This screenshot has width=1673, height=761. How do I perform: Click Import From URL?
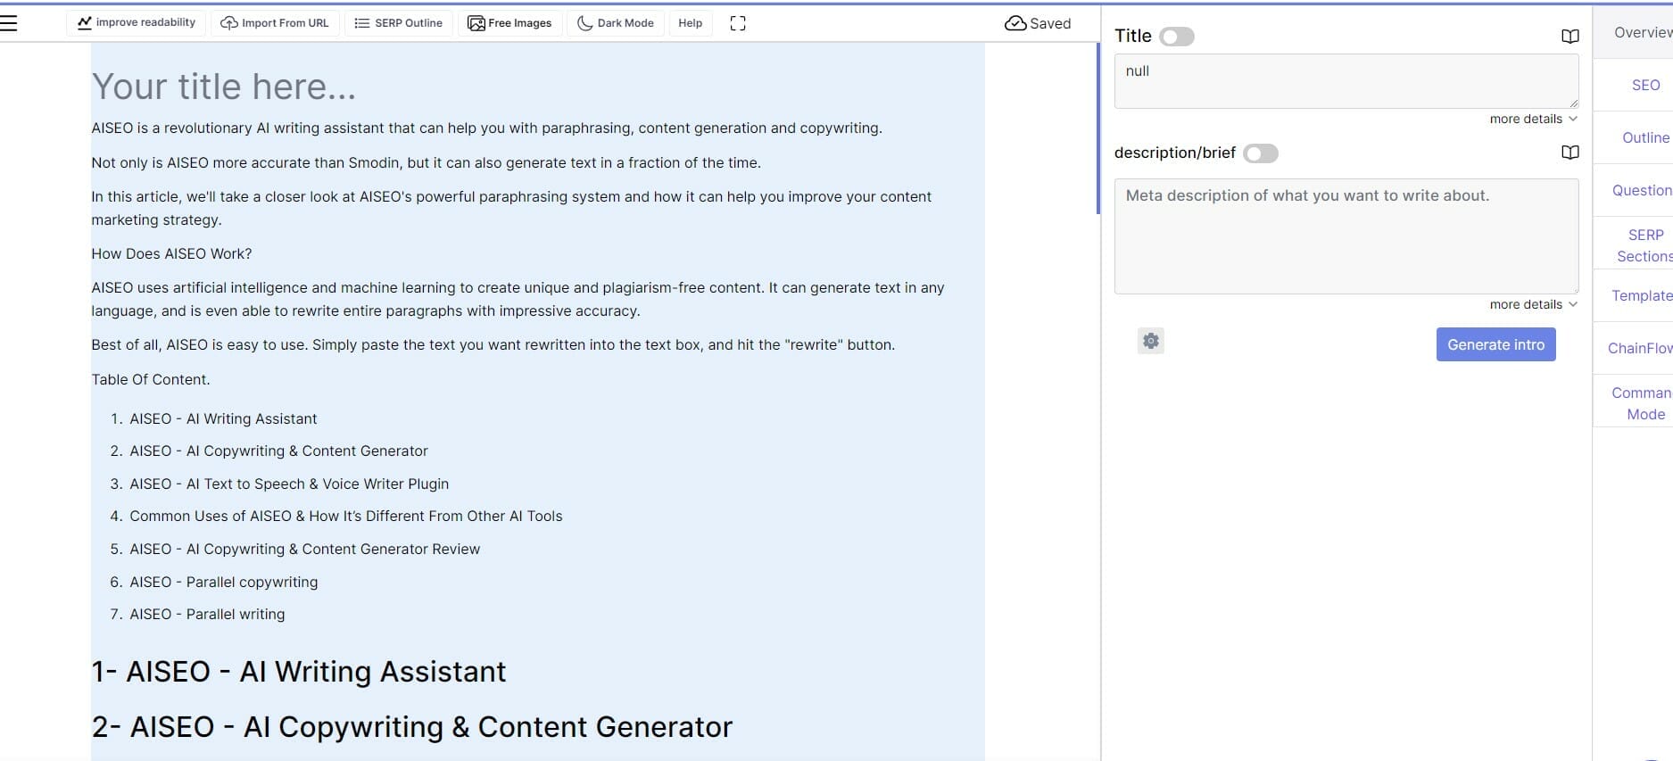[x=275, y=23]
